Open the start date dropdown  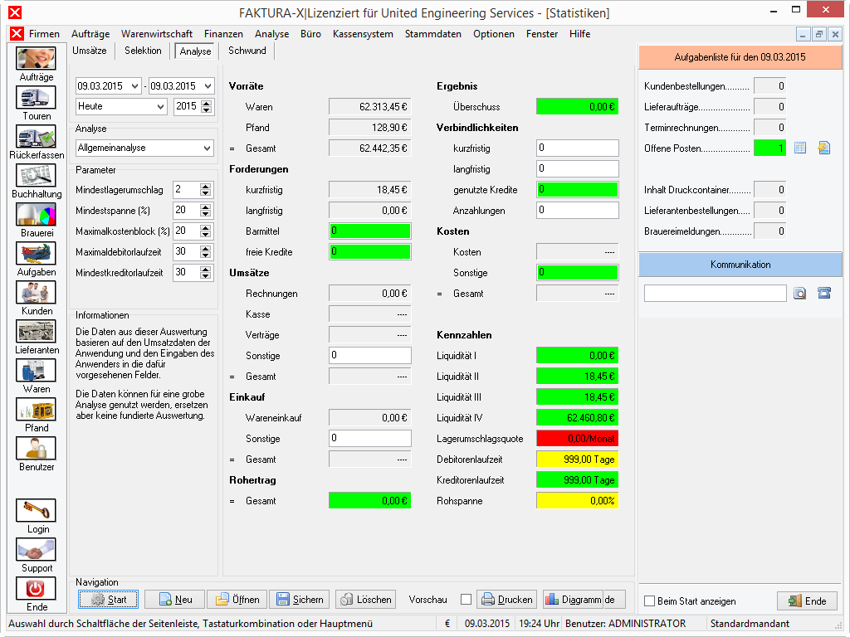coord(135,85)
